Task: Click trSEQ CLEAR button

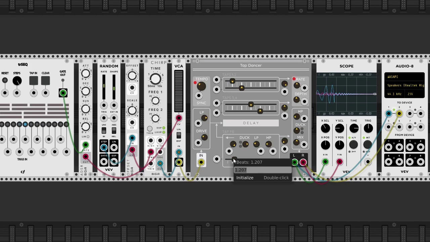Action: click(x=45, y=81)
